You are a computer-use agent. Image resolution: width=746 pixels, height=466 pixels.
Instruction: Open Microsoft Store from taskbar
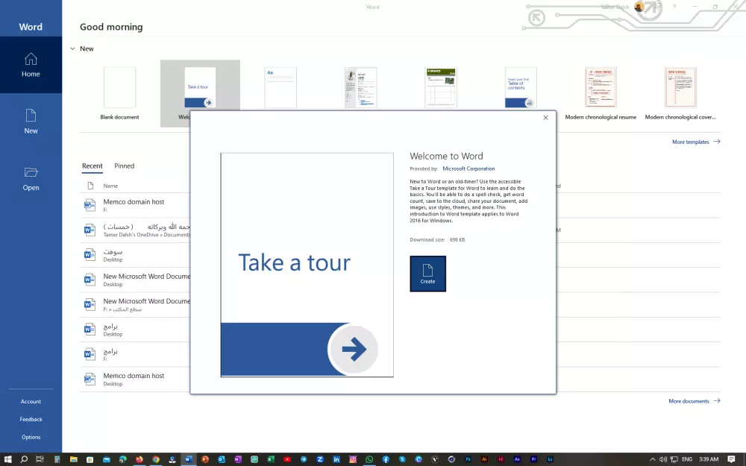(90, 459)
